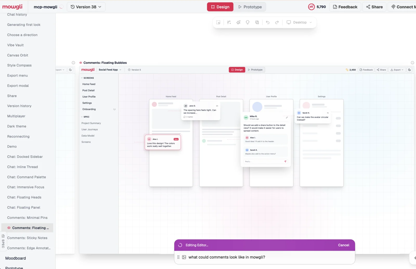Click the Connect button in top bar
The image size is (416, 269).
click(402, 7)
